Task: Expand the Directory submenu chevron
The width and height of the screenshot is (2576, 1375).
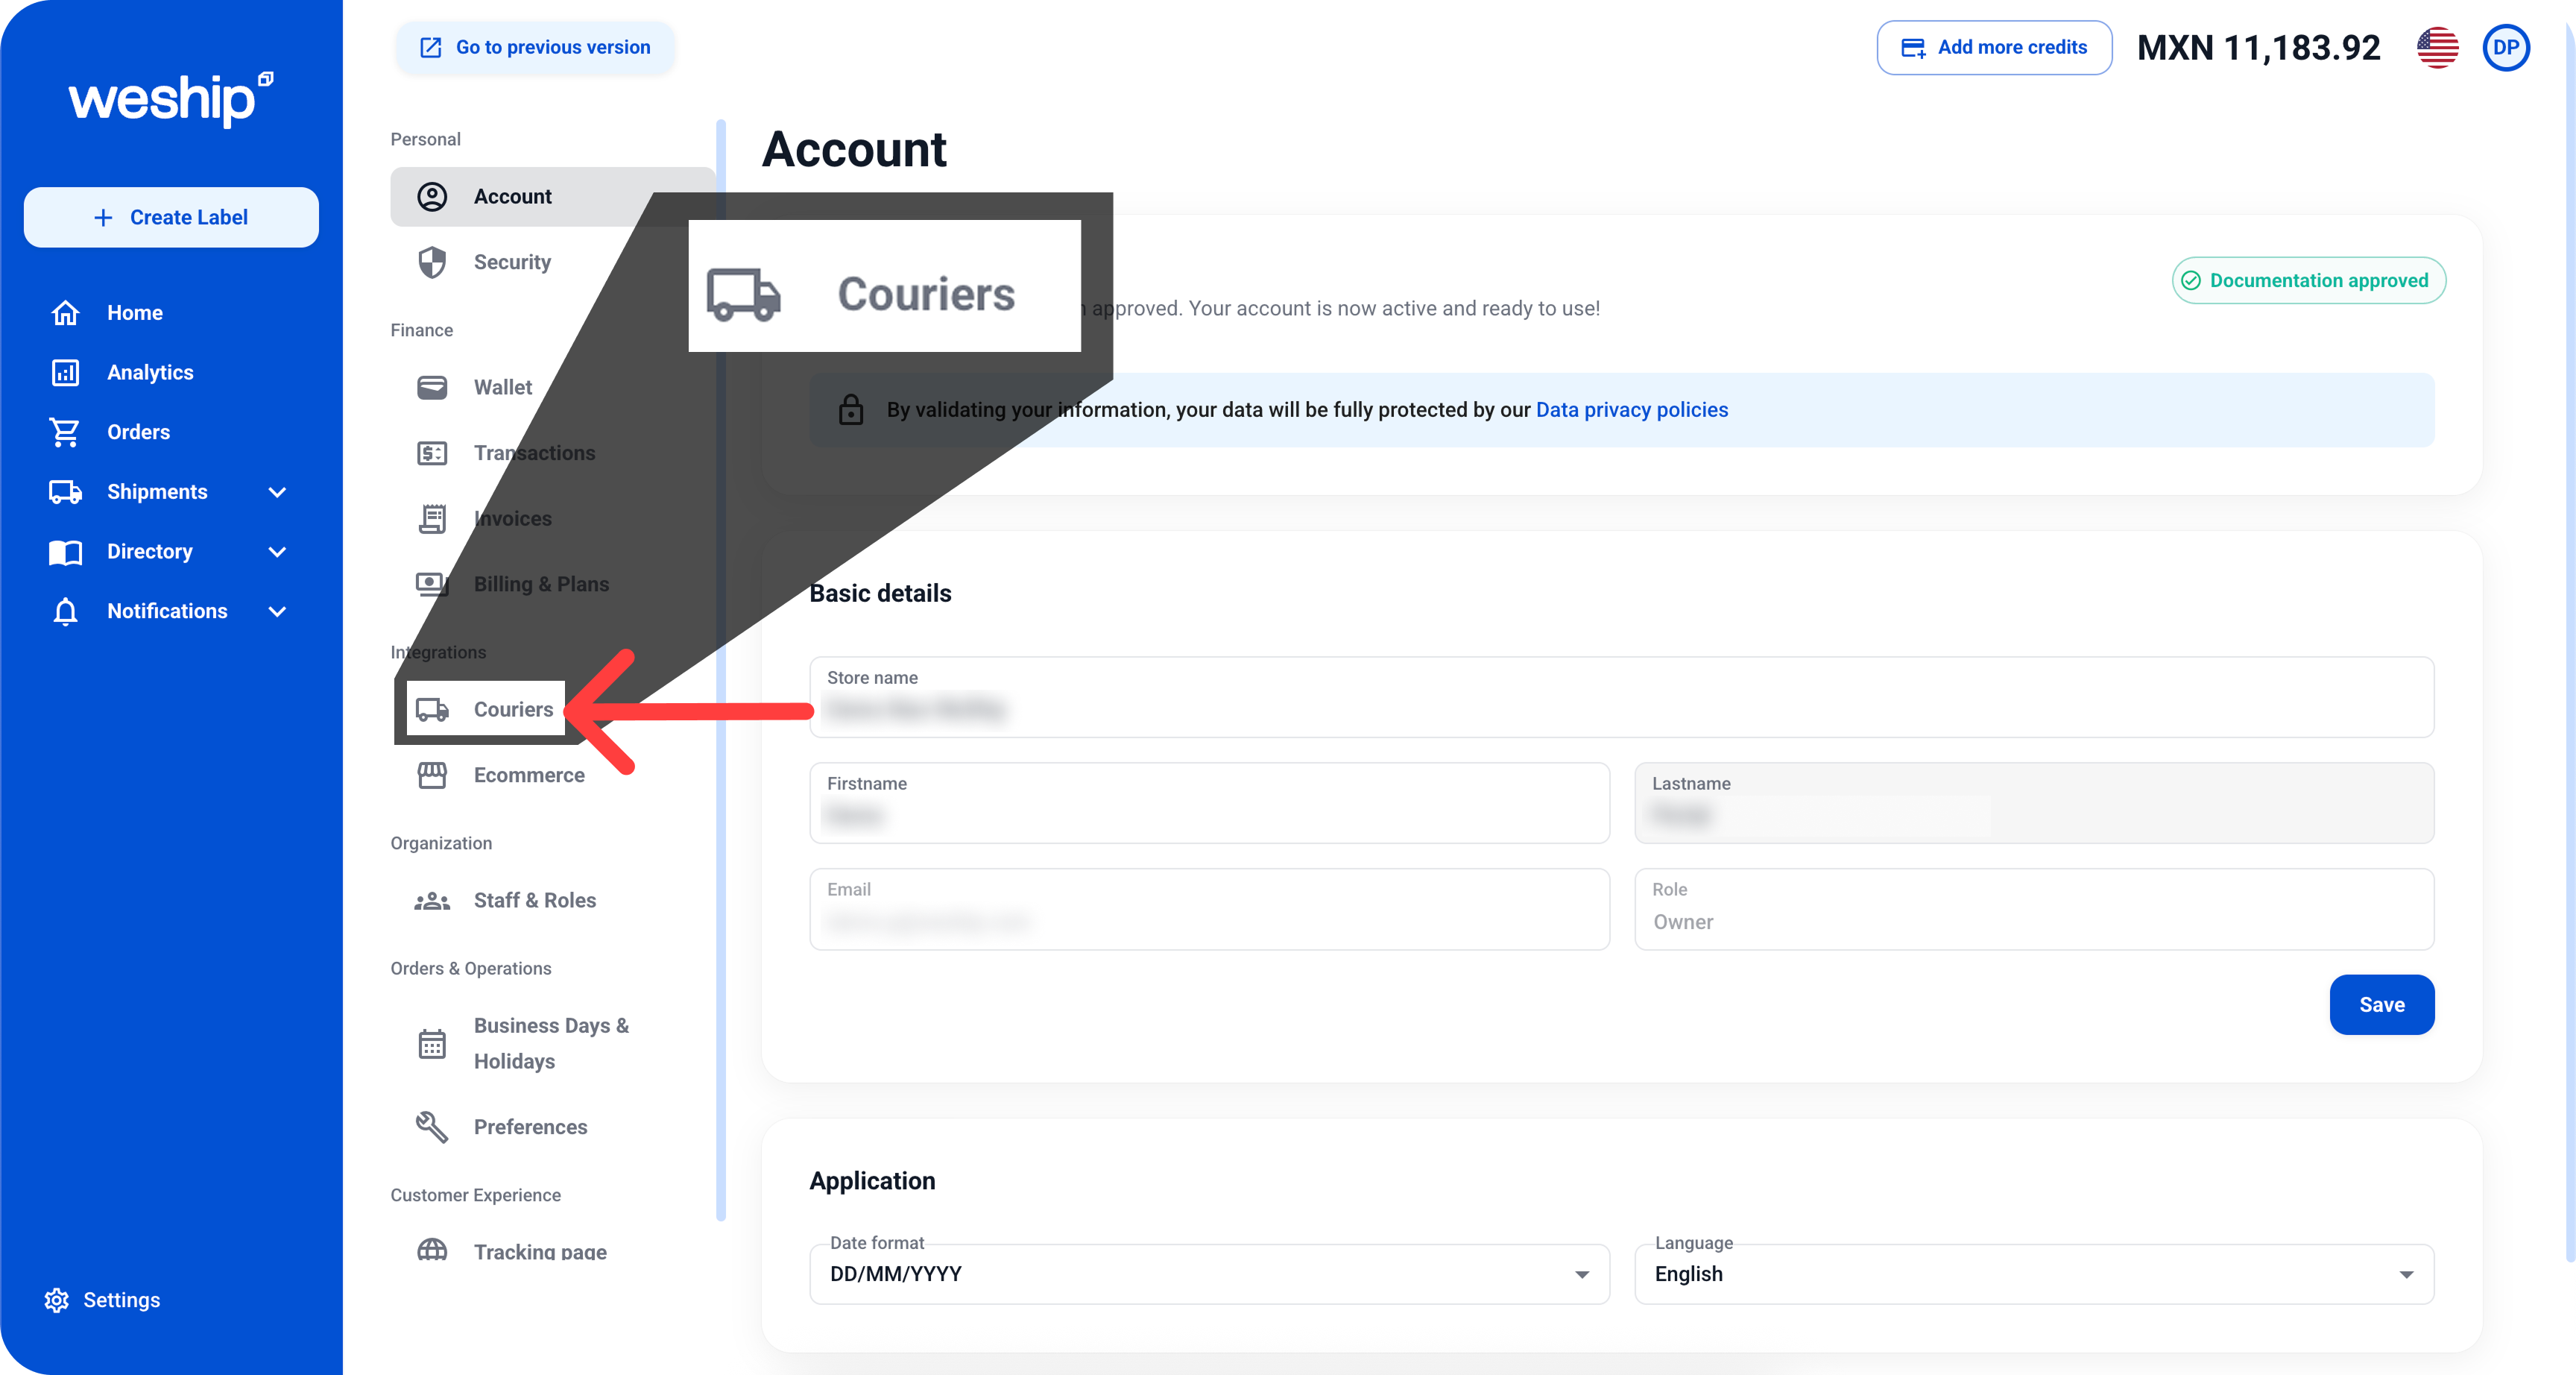Action: tap(277, 551)
